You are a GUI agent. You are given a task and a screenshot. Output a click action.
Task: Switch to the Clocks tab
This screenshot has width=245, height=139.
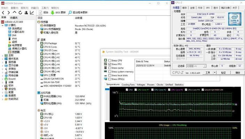160,85
